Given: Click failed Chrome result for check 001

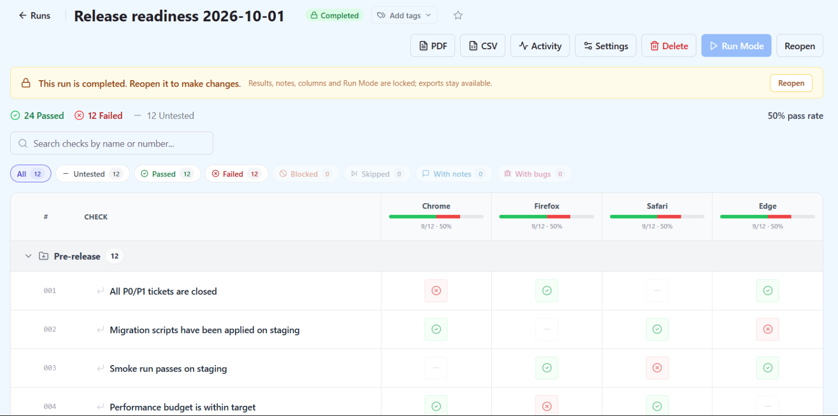Looking at the screenshot, I should pyautogui.click(x=436, y=291).
